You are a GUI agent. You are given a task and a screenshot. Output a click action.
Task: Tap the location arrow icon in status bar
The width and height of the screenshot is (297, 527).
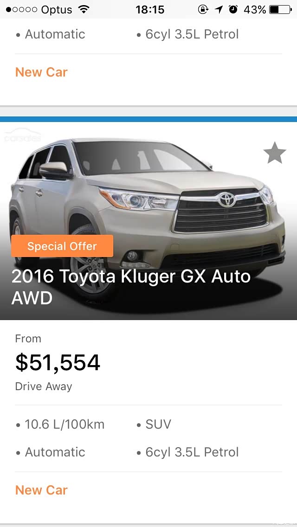[x=219, y=9]
